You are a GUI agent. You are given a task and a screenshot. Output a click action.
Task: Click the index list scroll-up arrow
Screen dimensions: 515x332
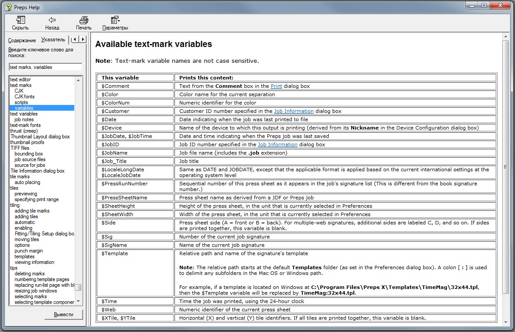point(78,80)
